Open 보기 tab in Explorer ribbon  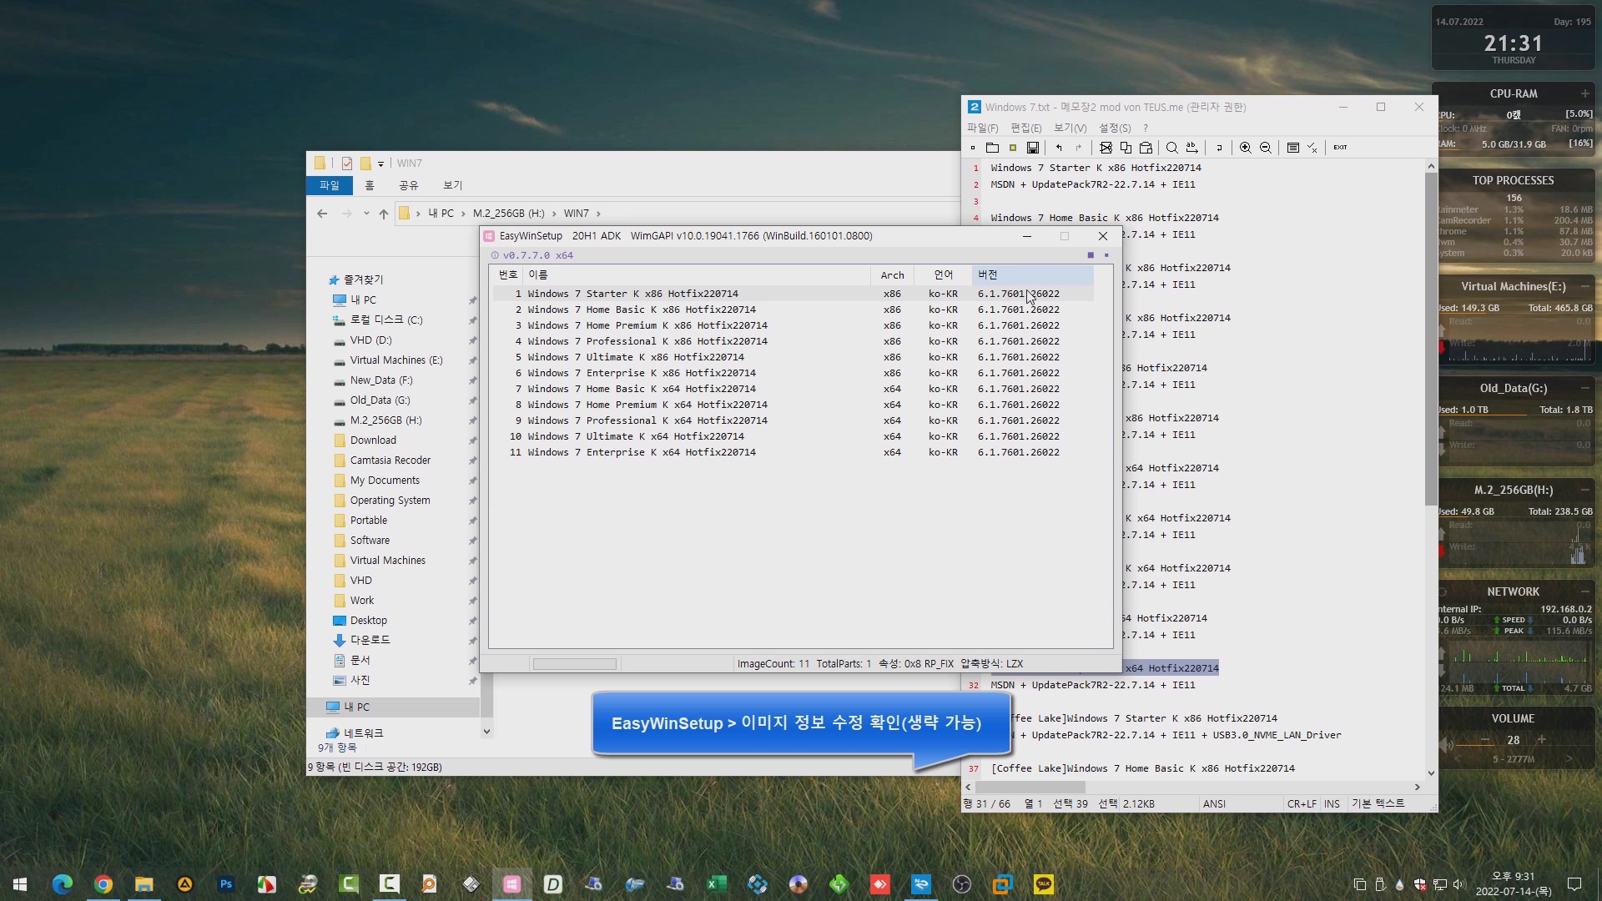point(452,185)
